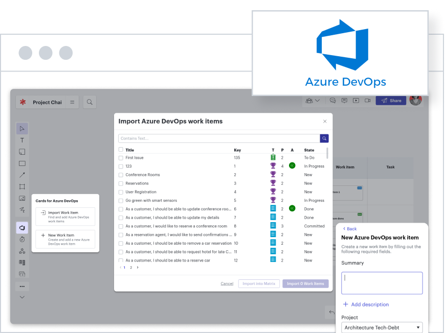Open the feedback message icon

pyautogui.click(x=344, y=100)
